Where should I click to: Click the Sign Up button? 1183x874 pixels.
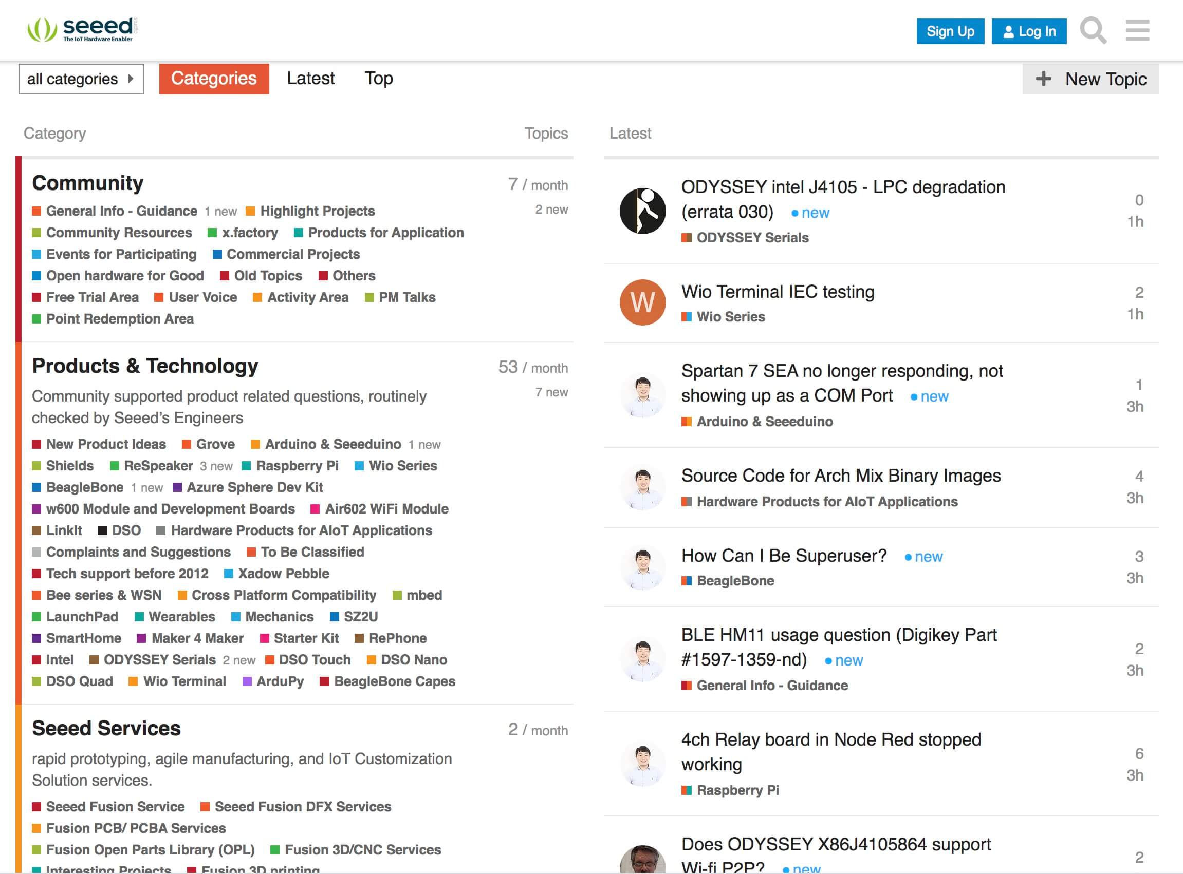(950, 31)
